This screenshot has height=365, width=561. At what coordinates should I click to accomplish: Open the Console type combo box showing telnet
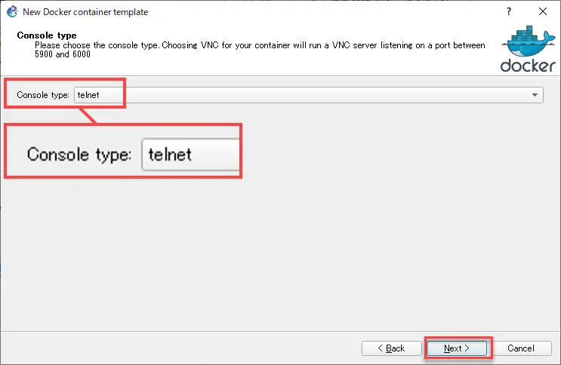[308, 95]
